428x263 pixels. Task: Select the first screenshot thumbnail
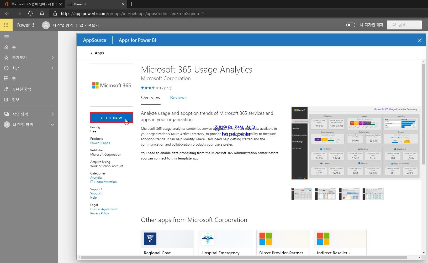coord(302,194)
